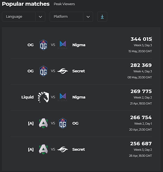This screenshot has width=163, height=172.
Task: Open the Language dropdown
Action: click(x=19, y=17)
